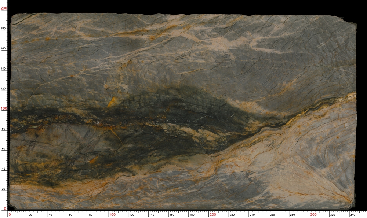Select the 80 label on vertical ruler
The image size is (367, 218).
click(x=4, y=129)
